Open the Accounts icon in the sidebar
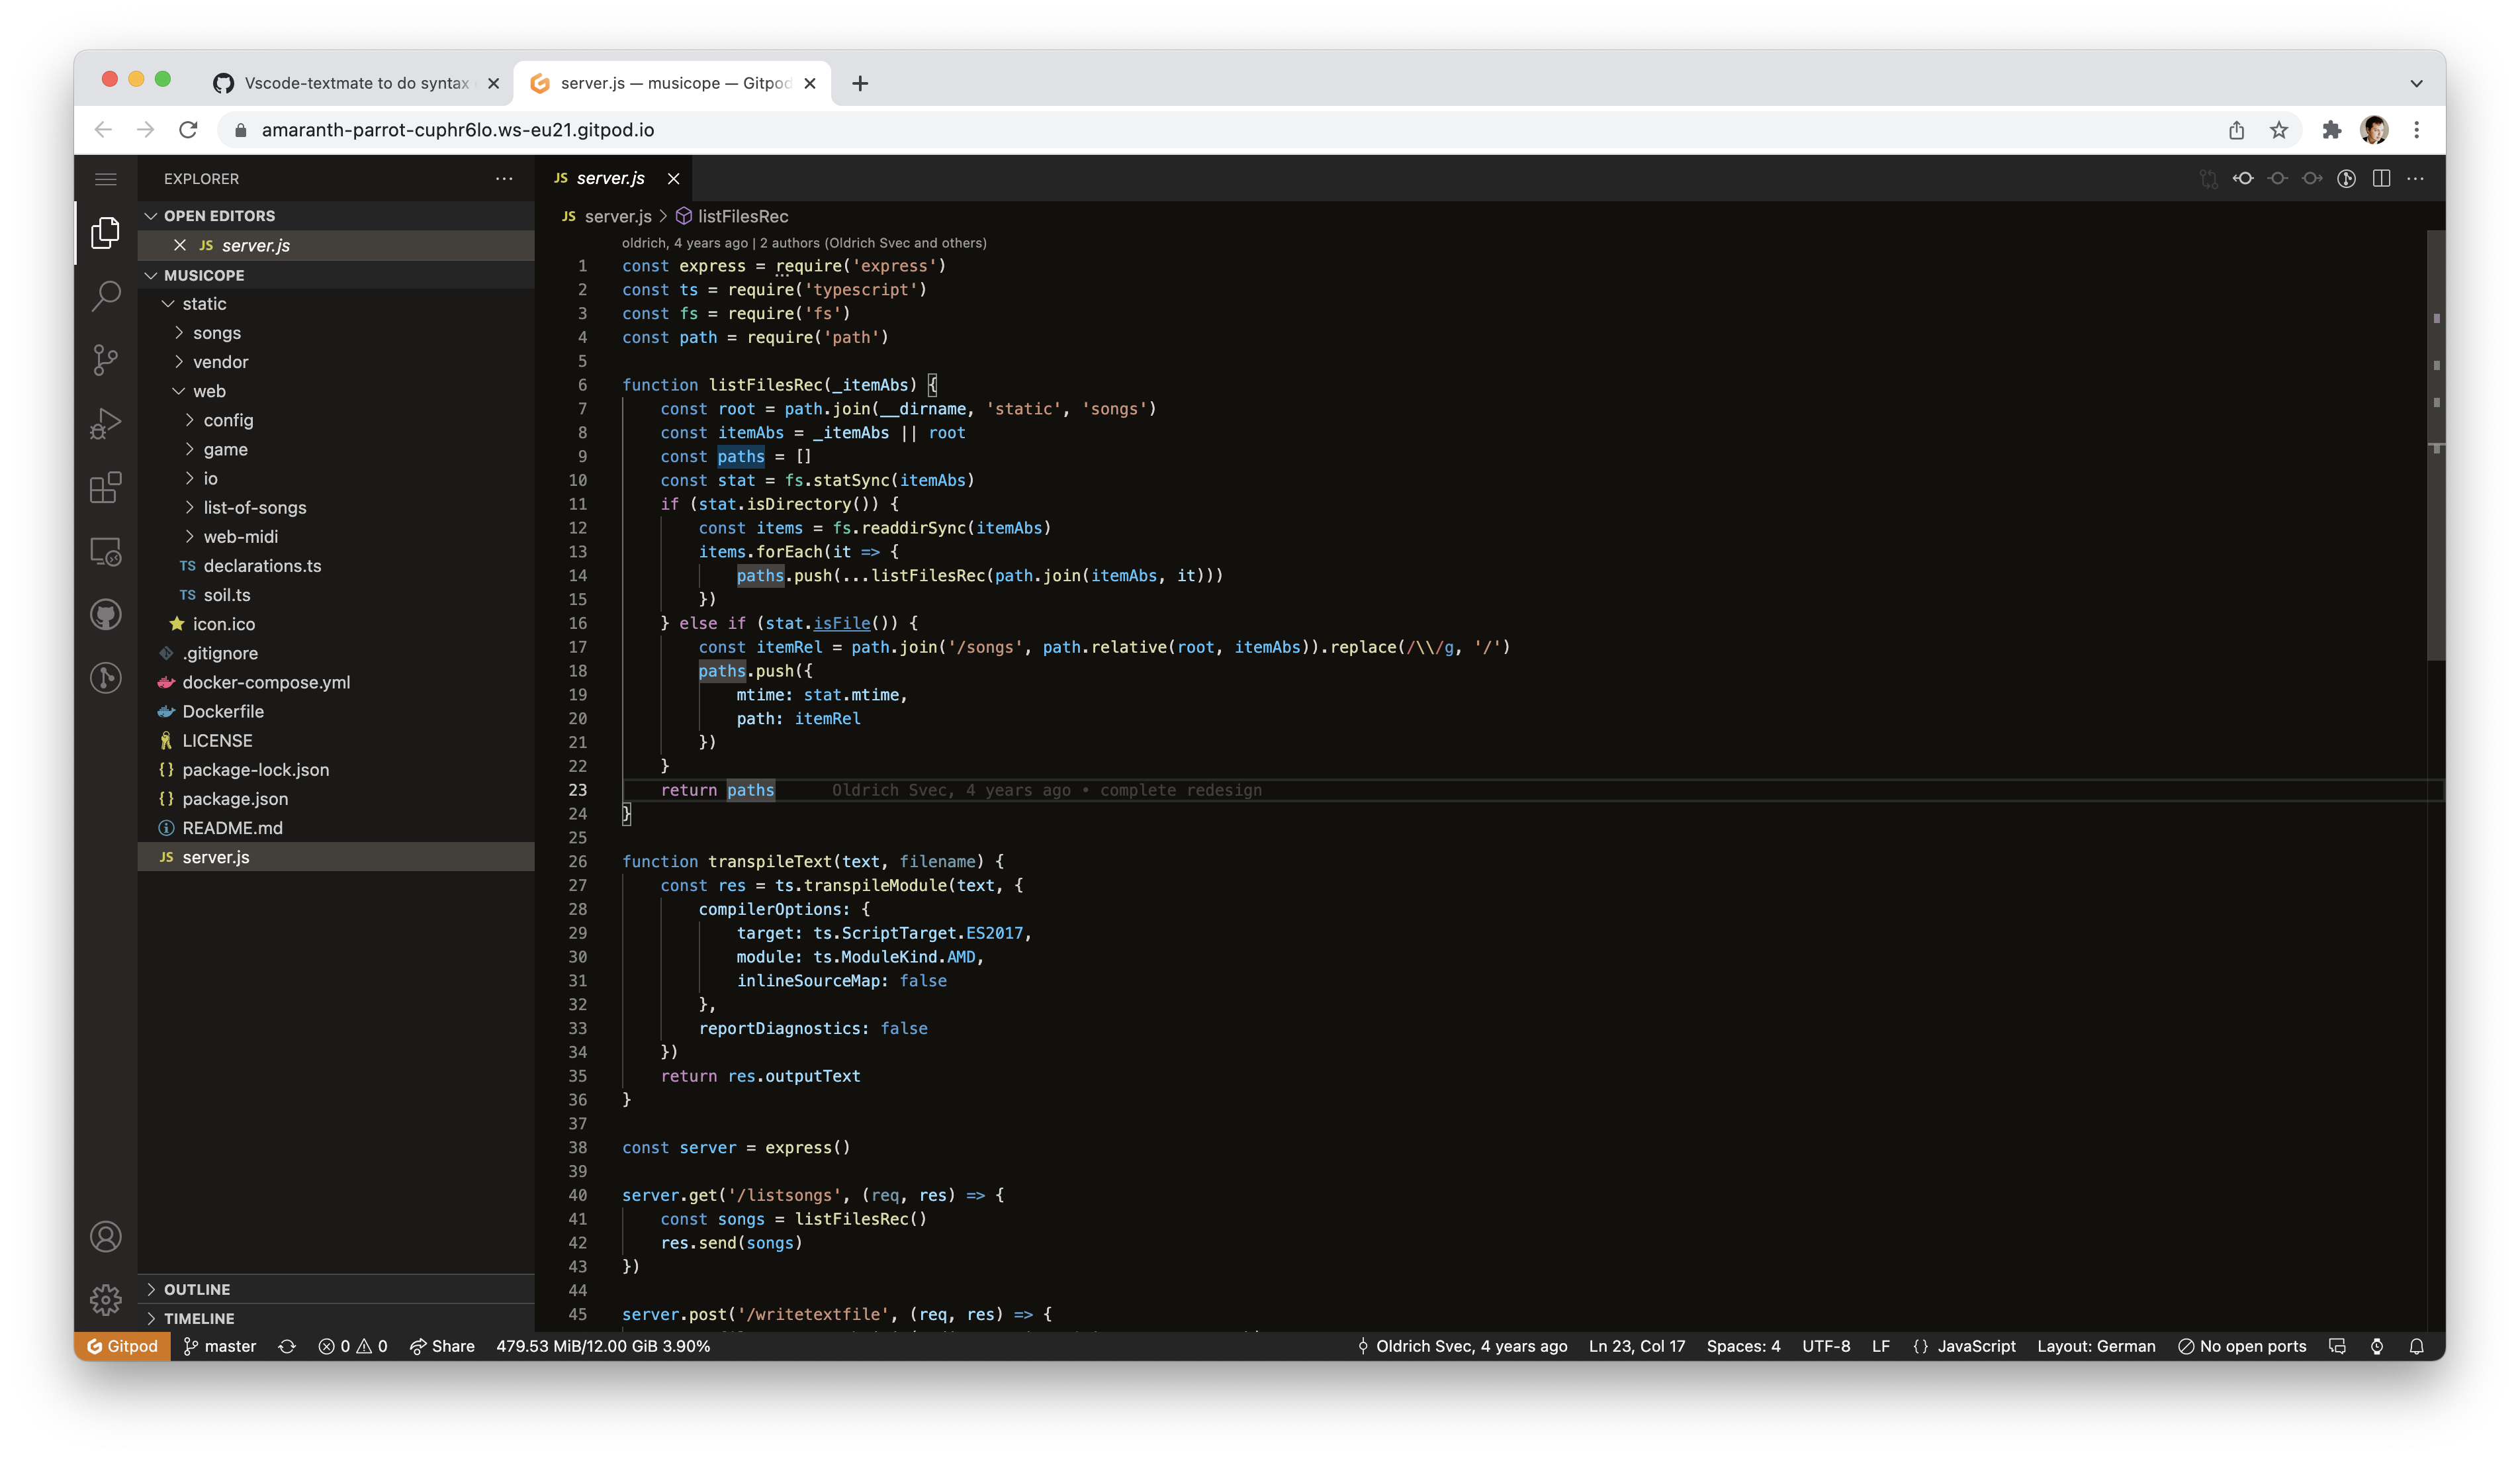Viewport: 2520px width, 1459px height. point(105,1236)
